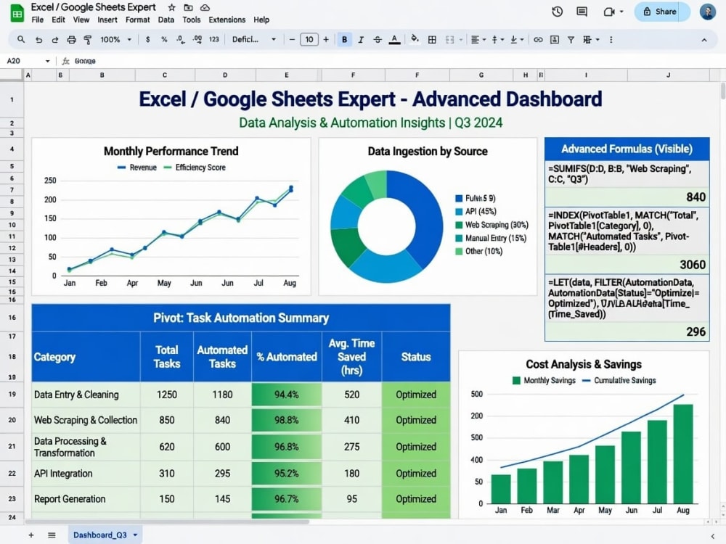Open the text color picker
Image resolution: width=726 pixels, height=544 pixels.
394,40
